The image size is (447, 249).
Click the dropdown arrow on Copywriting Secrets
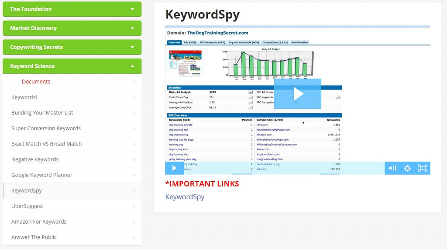(x=132, y=47)
